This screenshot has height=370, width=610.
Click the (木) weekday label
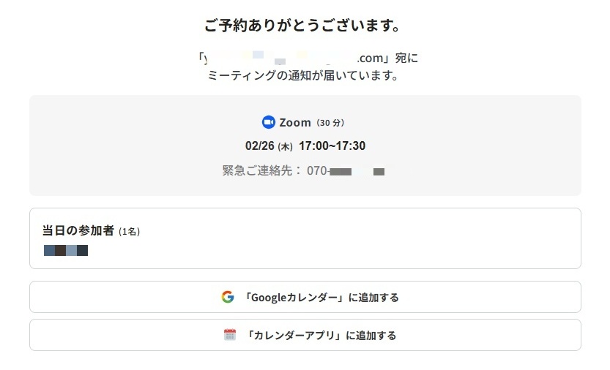tap(285, 147)
